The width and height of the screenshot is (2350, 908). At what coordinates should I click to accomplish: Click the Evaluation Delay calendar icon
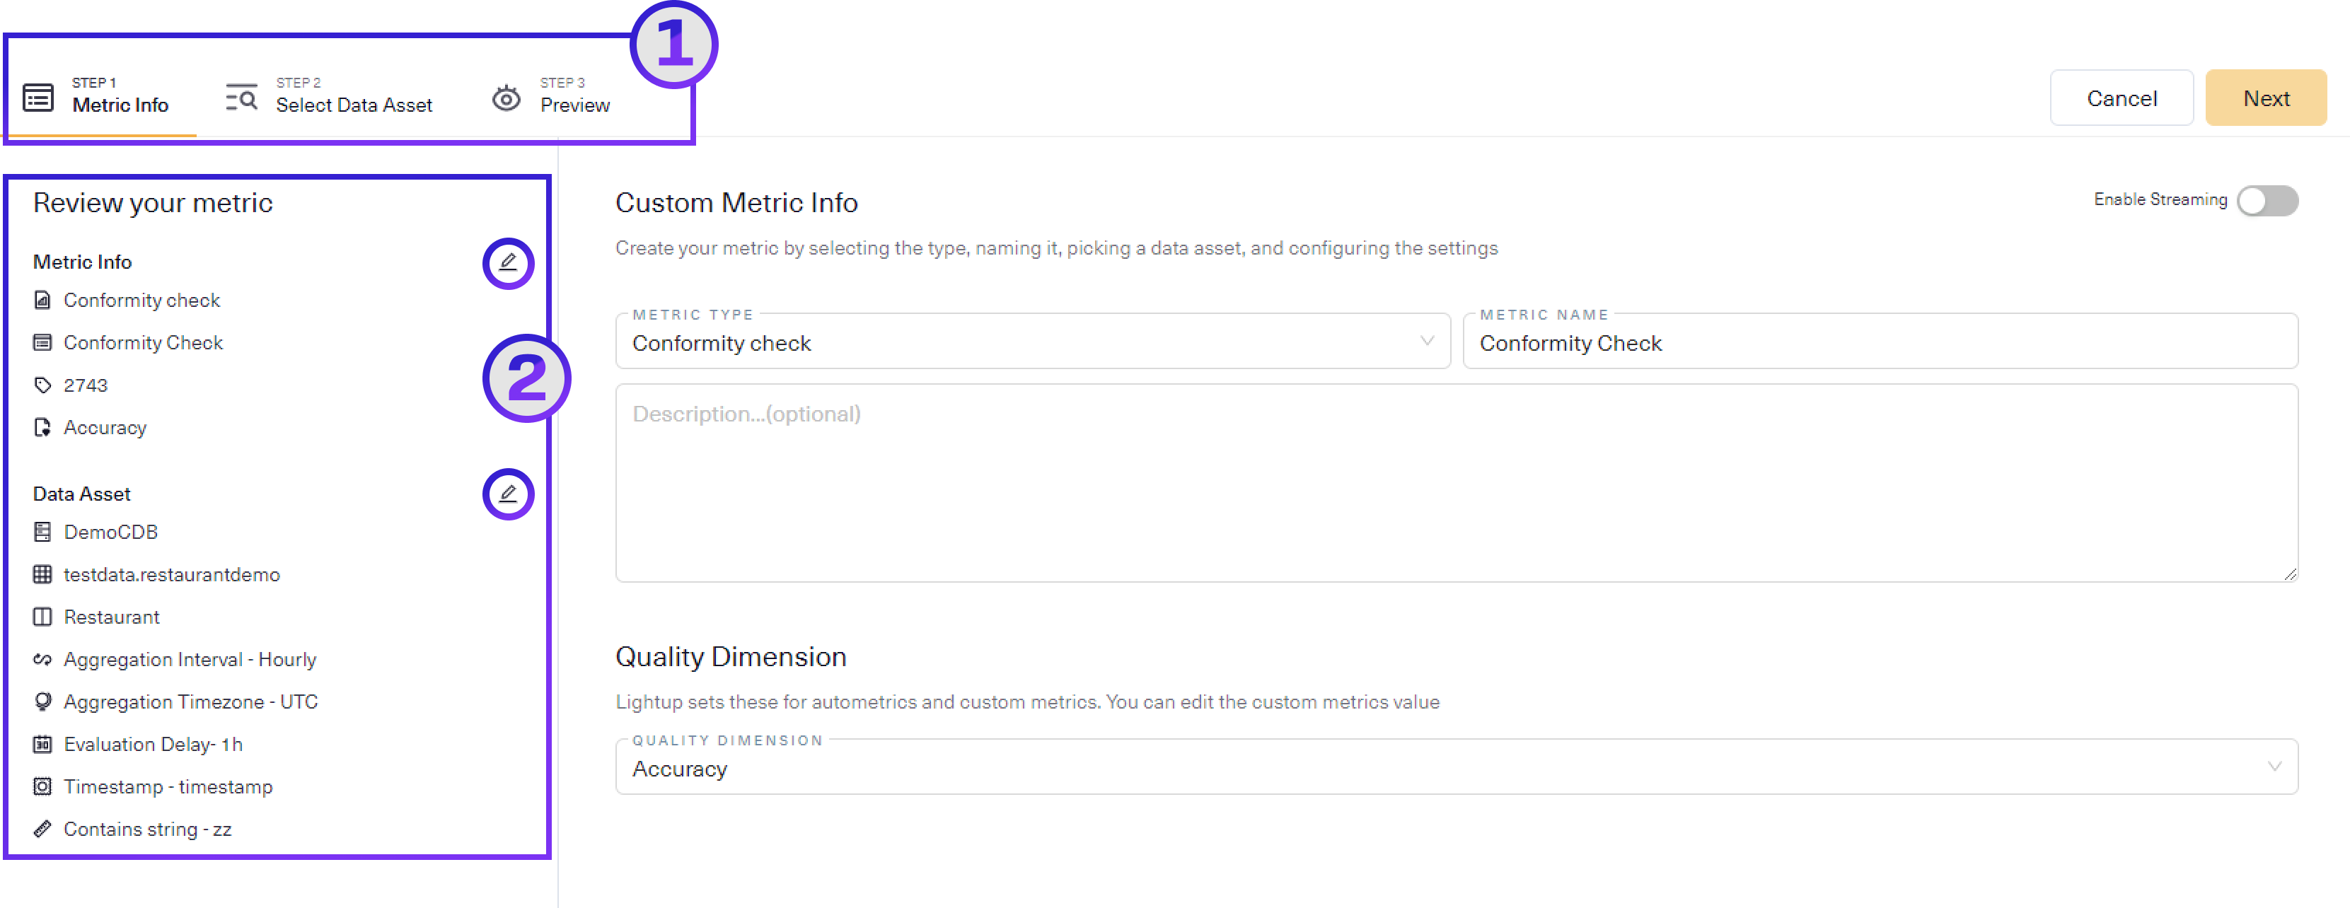click(x=42, y=744)
